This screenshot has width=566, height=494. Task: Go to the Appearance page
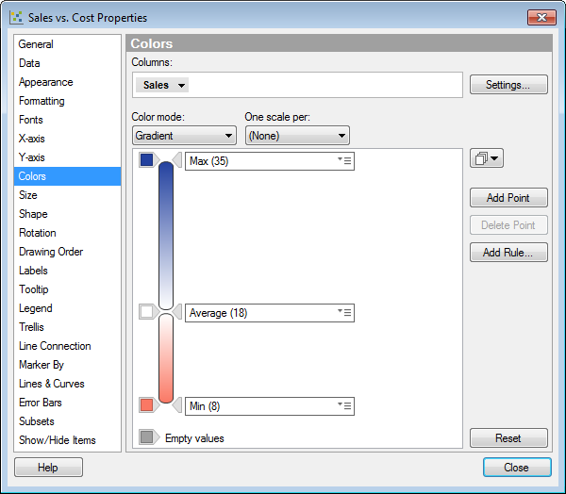point(68,82)
